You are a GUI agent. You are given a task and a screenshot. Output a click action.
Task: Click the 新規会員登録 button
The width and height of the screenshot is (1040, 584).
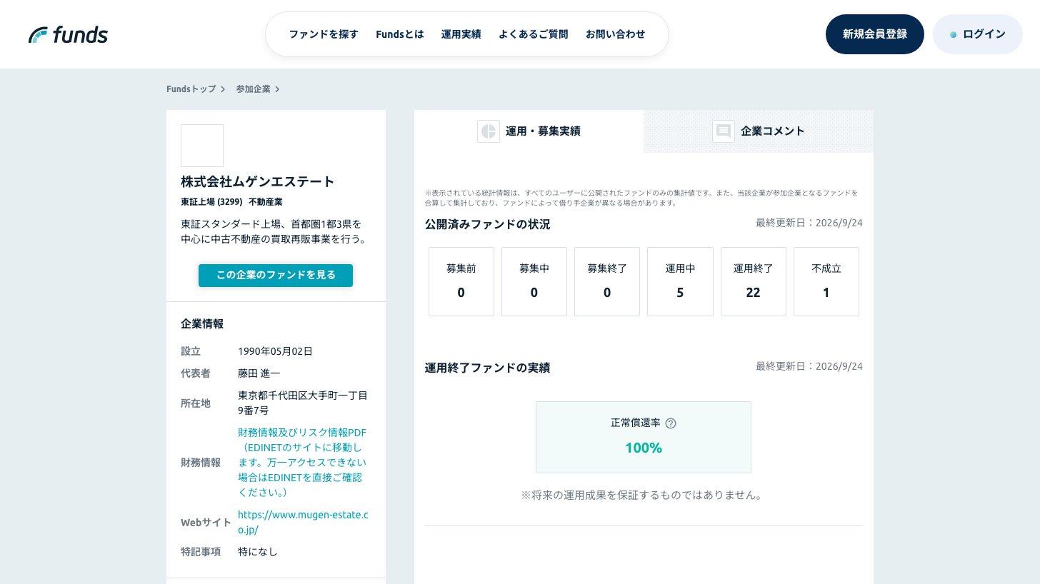[x=875, y=34]
